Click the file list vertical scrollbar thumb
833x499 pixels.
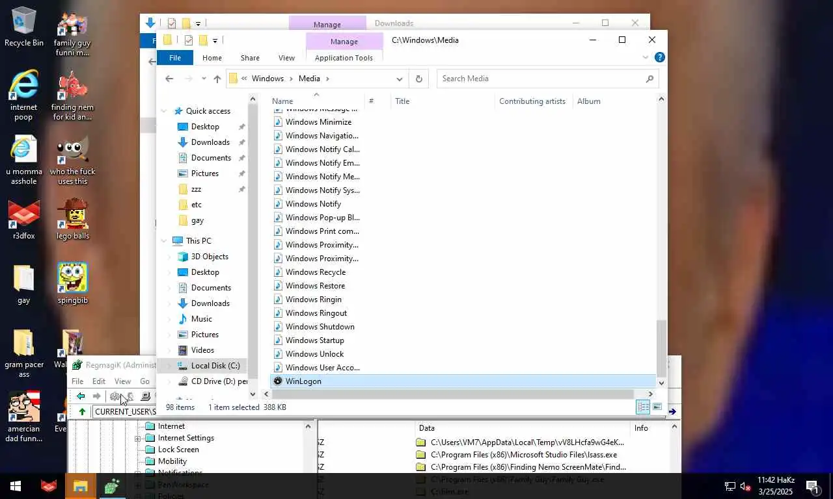click(661, 348)
